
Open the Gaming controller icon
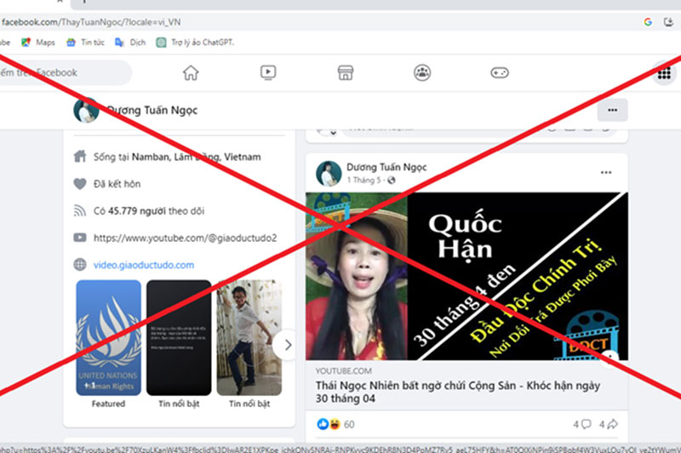[500, 73]
